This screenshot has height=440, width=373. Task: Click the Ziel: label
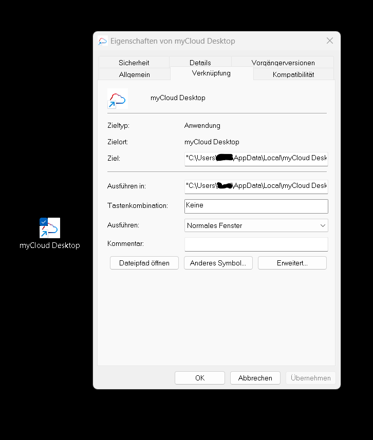[114, 159]
